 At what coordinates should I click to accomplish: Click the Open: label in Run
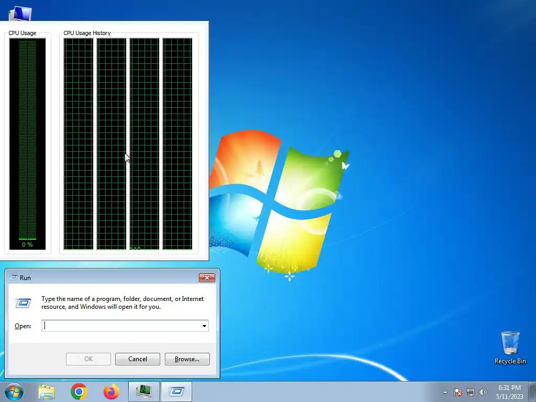23,326
